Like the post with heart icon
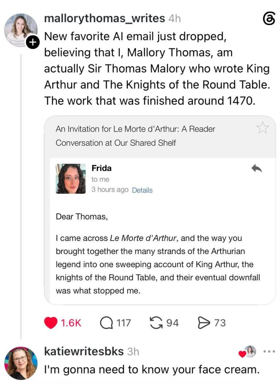The width and height of the screenshot is (280, 384). tap(51, 323)
